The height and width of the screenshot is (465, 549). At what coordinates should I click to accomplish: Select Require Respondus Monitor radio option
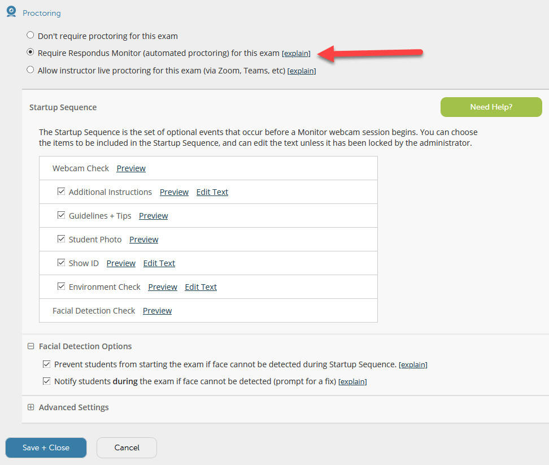(30, 53)
